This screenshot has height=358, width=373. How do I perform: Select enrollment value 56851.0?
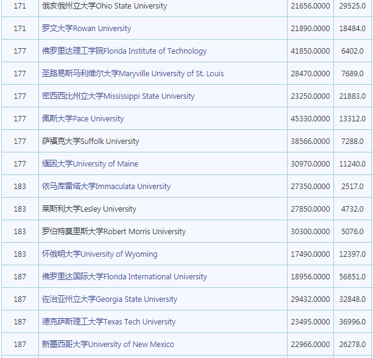(352, 277)
